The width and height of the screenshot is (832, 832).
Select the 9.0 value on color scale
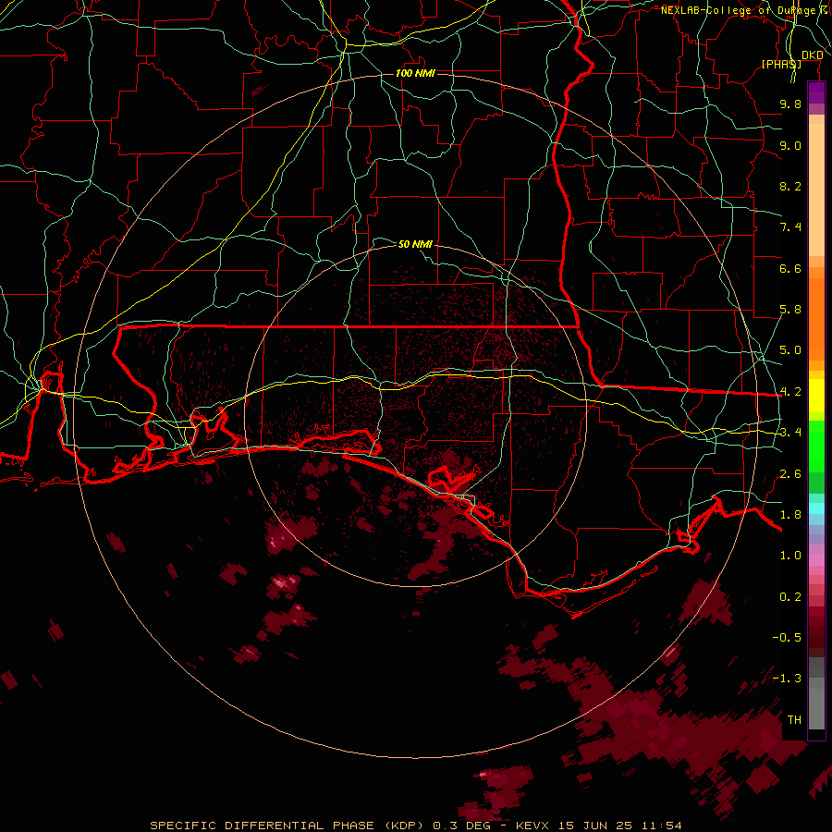point(790,145)
